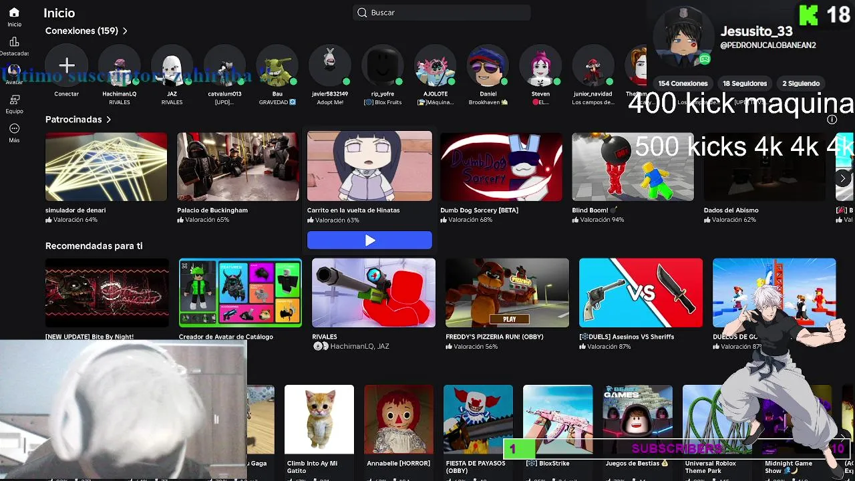The height and width of the screenshot is (481, 855).
Task: Open Palacio de Buckingham thumbnail
Action: (x=238, y=166)
